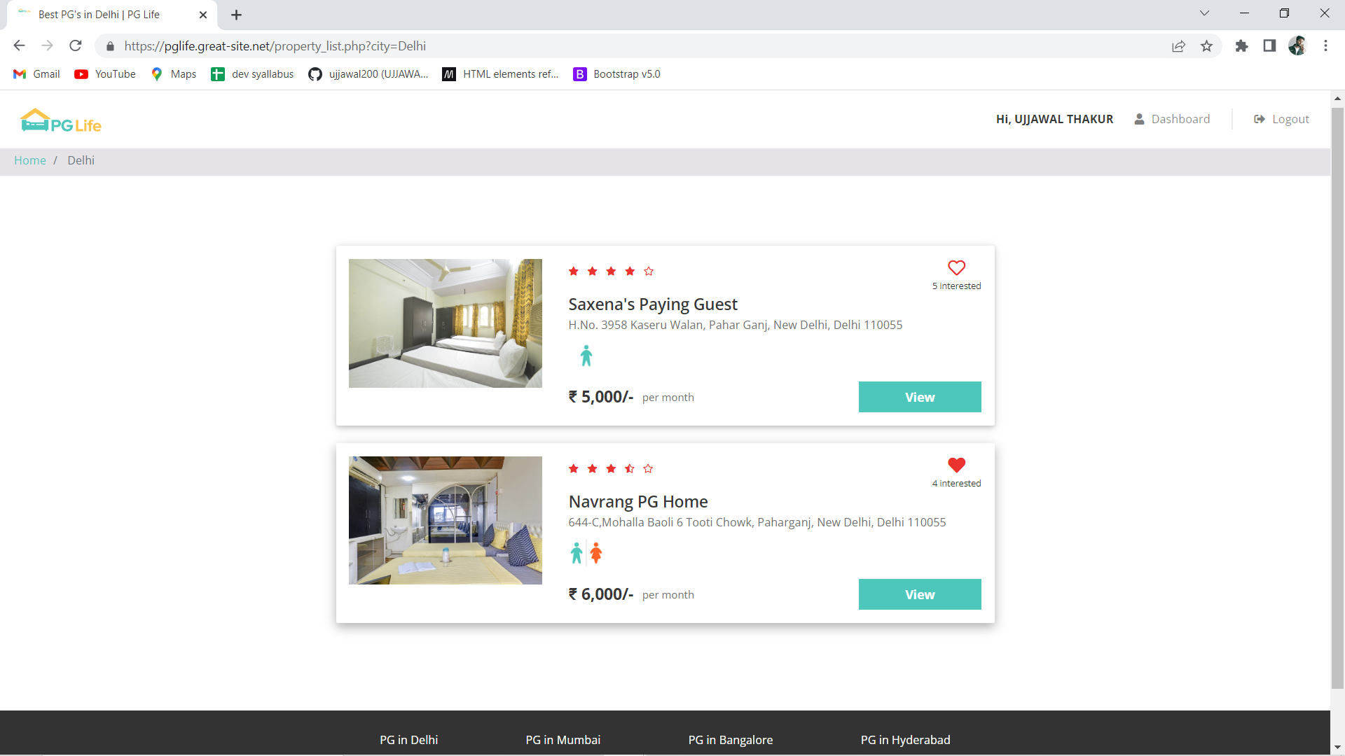Screen dimensions: 1345x756
Task: Bookmark this page with star icon
Action: click(1206, 46)
